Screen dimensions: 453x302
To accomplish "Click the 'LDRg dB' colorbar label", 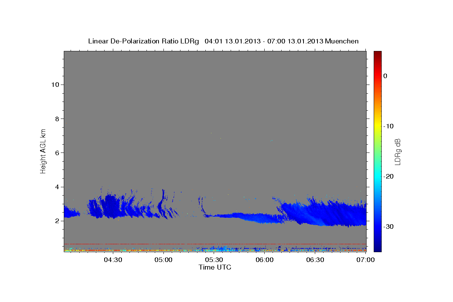I will point(397,152).
